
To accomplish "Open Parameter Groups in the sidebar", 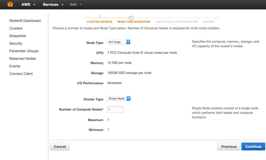I will click(24, 51).
